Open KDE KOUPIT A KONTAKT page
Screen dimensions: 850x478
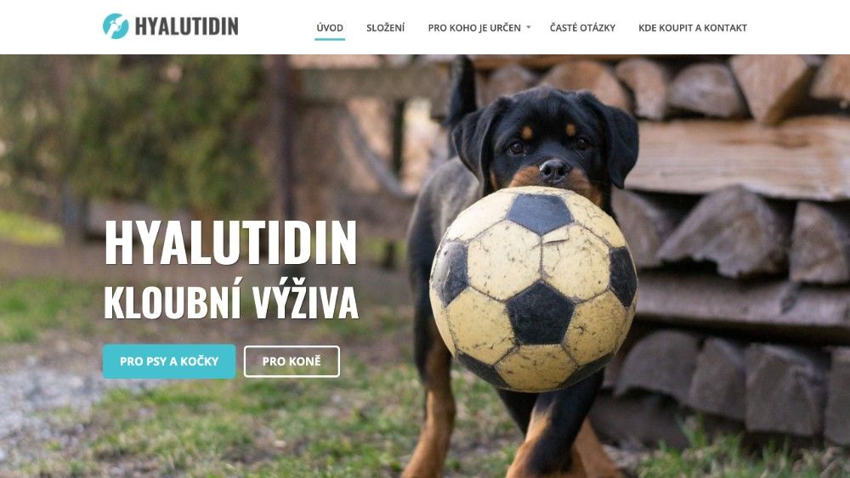(x=692, y=28)
